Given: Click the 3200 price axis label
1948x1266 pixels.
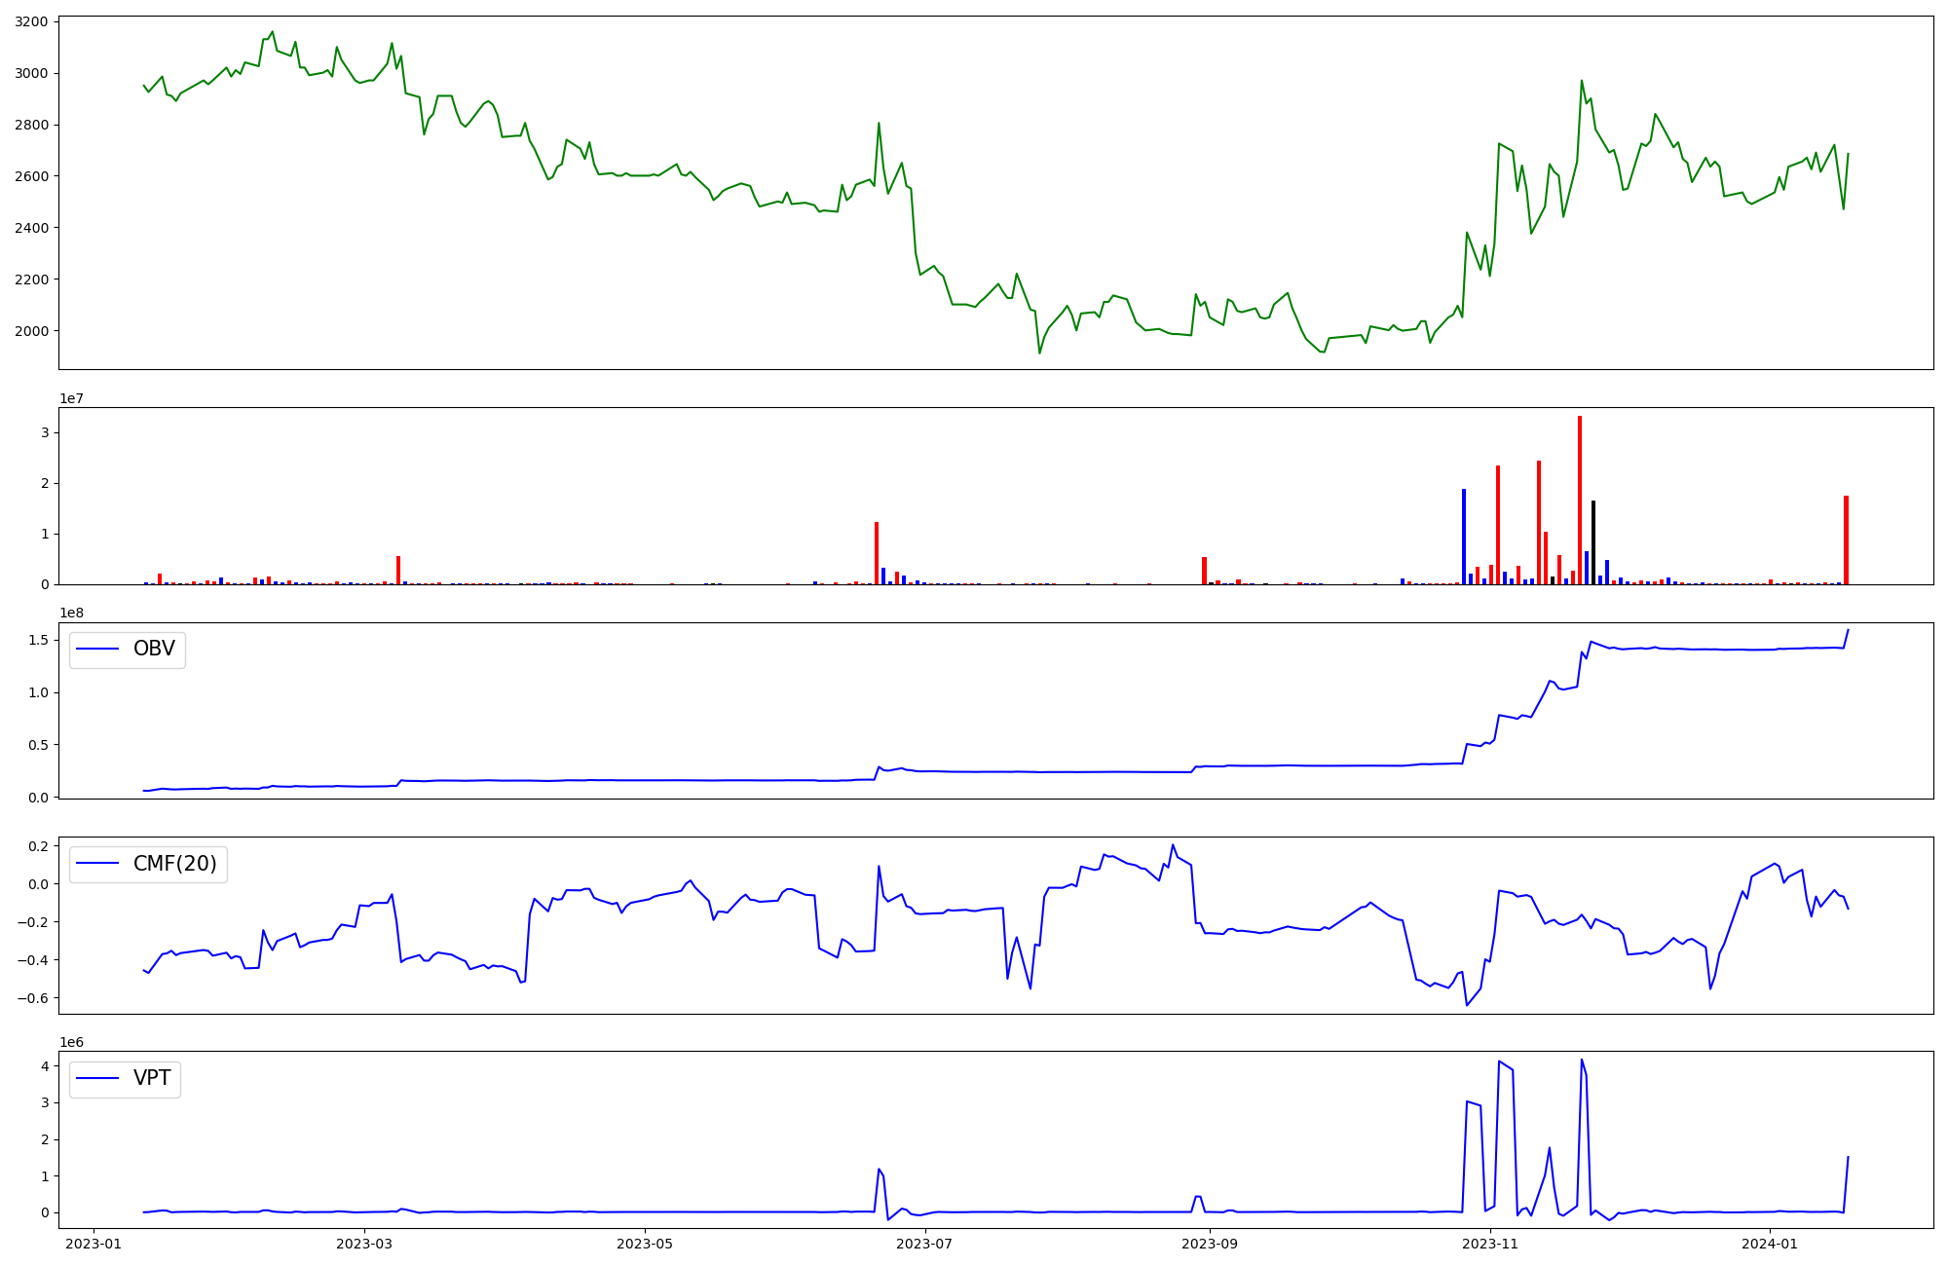Looking at the screenshot, I should coord(31,22).
